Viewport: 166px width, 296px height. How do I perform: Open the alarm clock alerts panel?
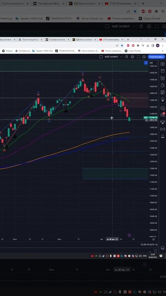[162, 71]
